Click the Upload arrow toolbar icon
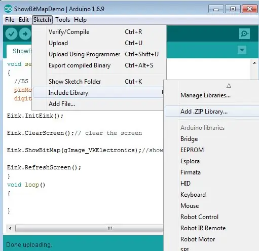The image size is (259, 251). pyautogui.click(x=25, y=34)
